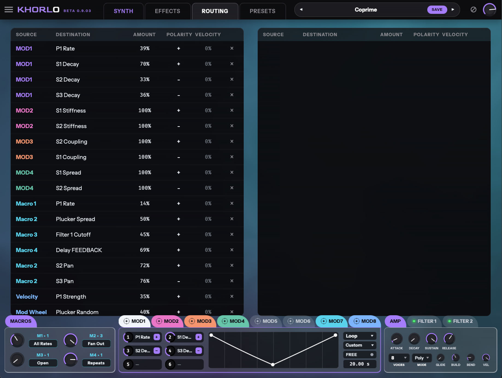Open the Custom shape dropdown
Viewport: 502px width, 378px height.
[360, 345]
